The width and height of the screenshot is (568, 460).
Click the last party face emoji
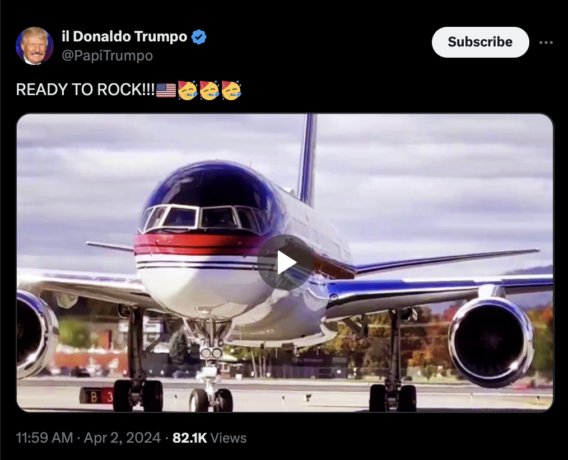[230, 90]
